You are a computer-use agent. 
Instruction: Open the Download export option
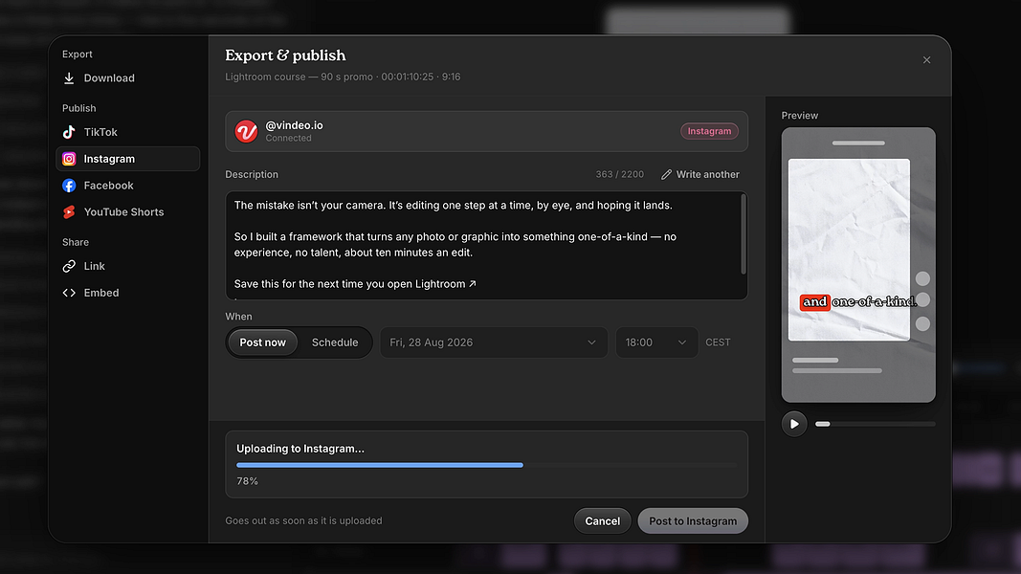click(x=127, y=78)
